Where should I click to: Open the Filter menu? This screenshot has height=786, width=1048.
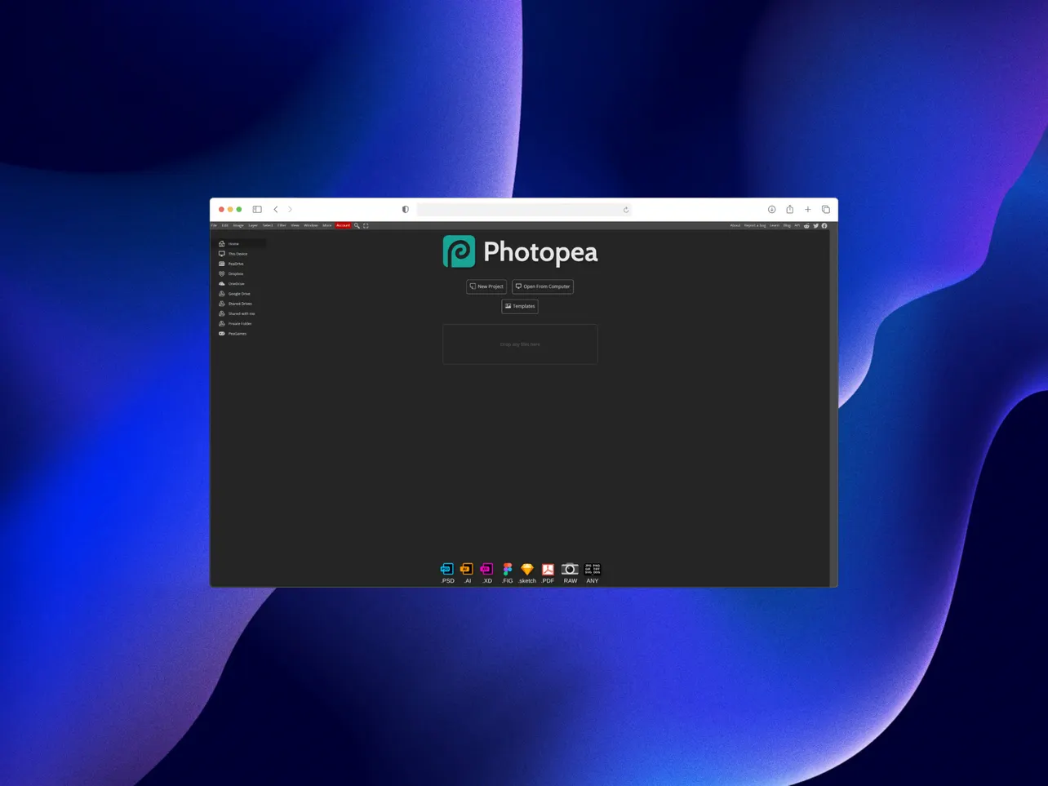(x=281, y=225)
